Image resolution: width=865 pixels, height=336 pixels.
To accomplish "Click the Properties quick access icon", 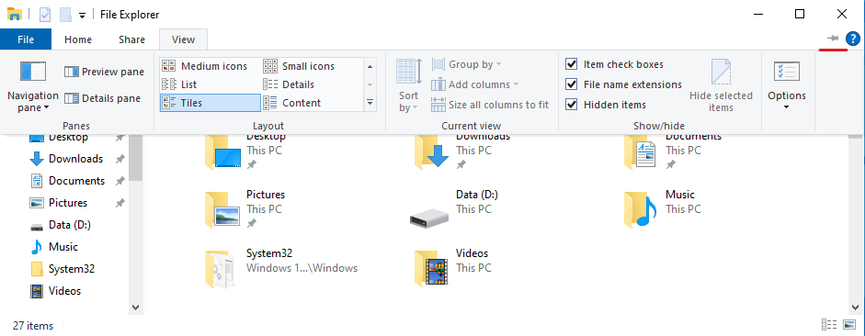I will [x=45, y=15].
